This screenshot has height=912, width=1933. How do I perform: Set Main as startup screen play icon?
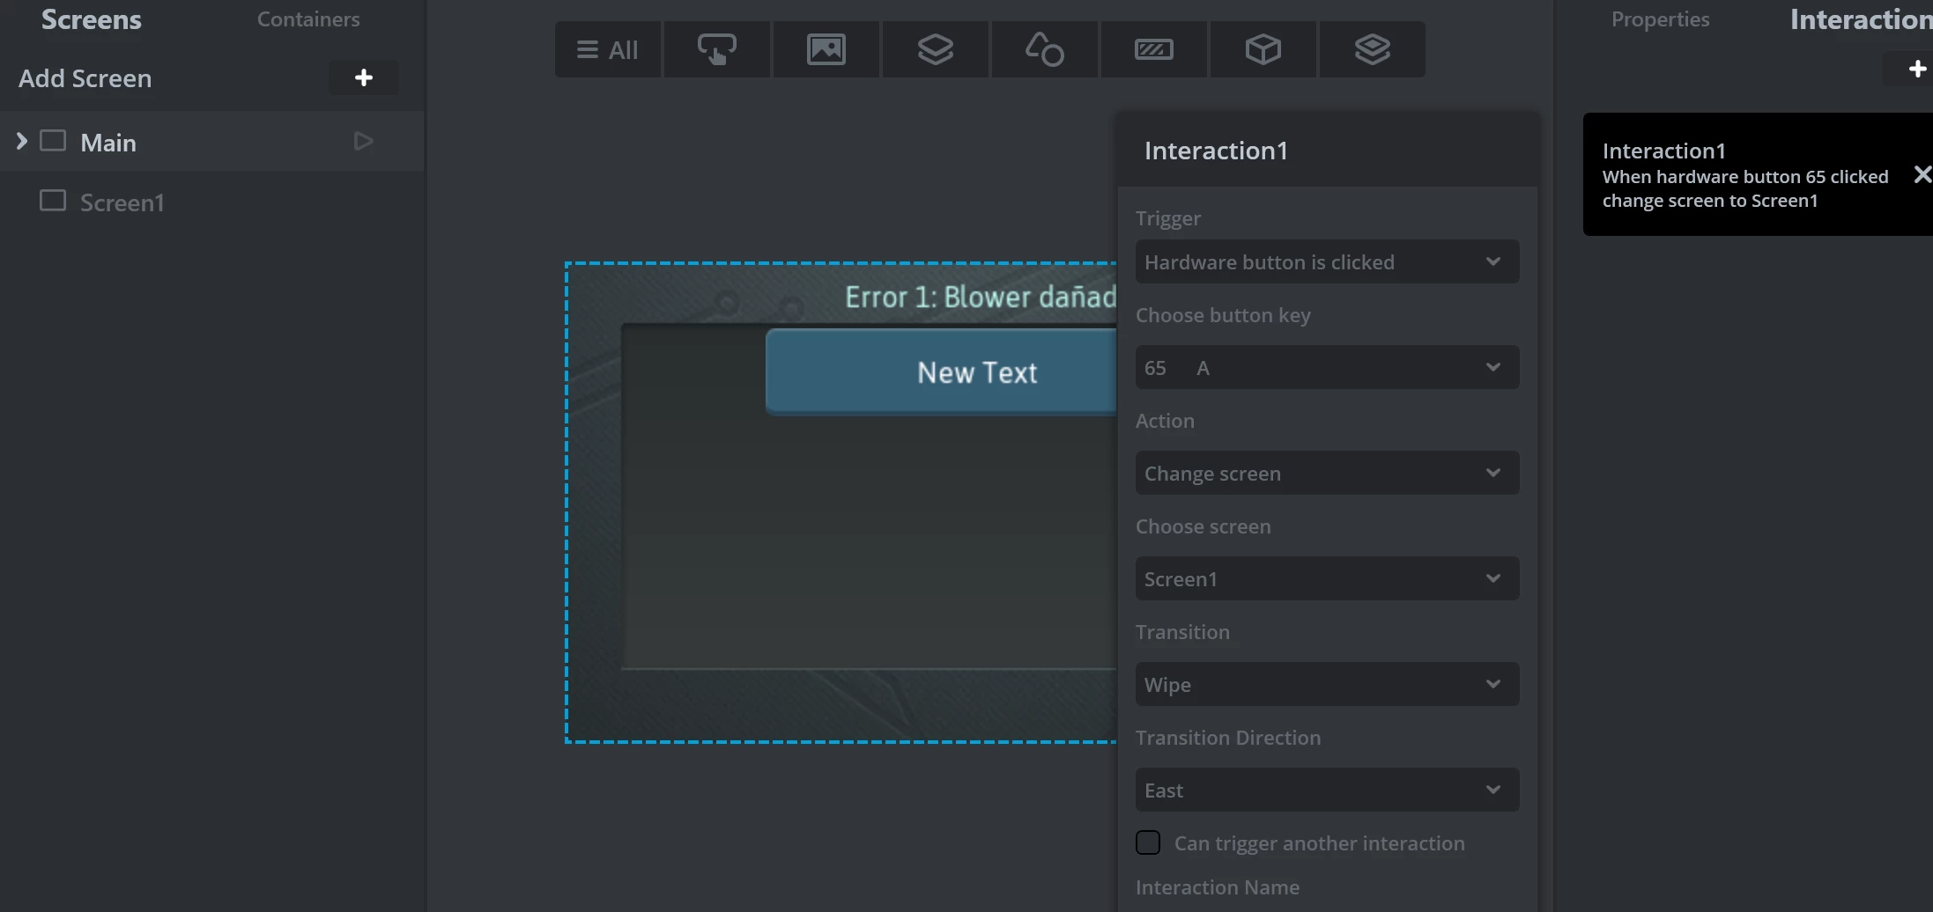pos(363,141)
